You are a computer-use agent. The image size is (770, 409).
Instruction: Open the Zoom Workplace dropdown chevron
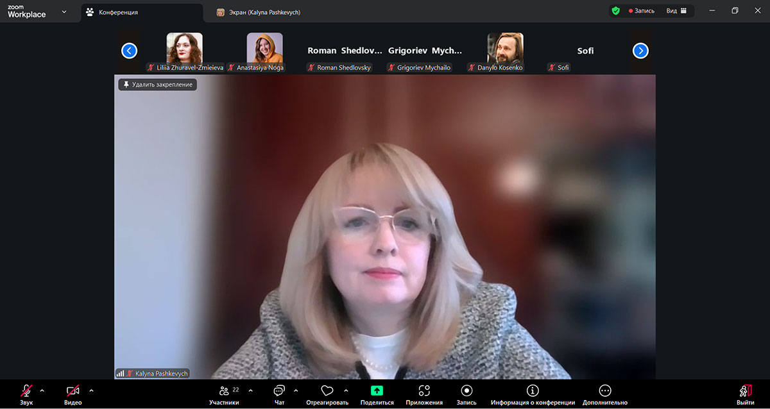click(64, 12)
